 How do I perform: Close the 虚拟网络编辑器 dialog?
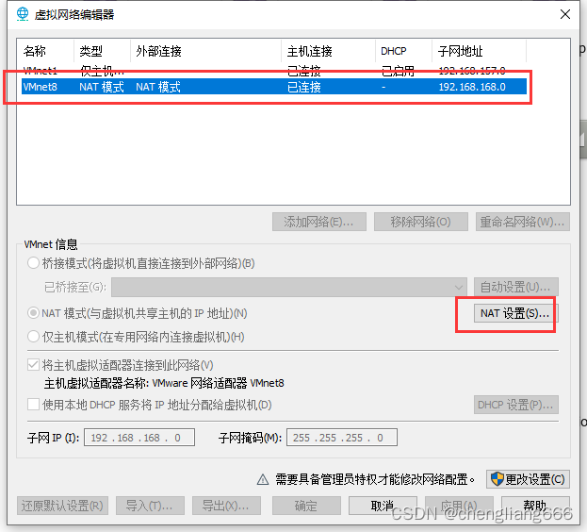[565, 14]
